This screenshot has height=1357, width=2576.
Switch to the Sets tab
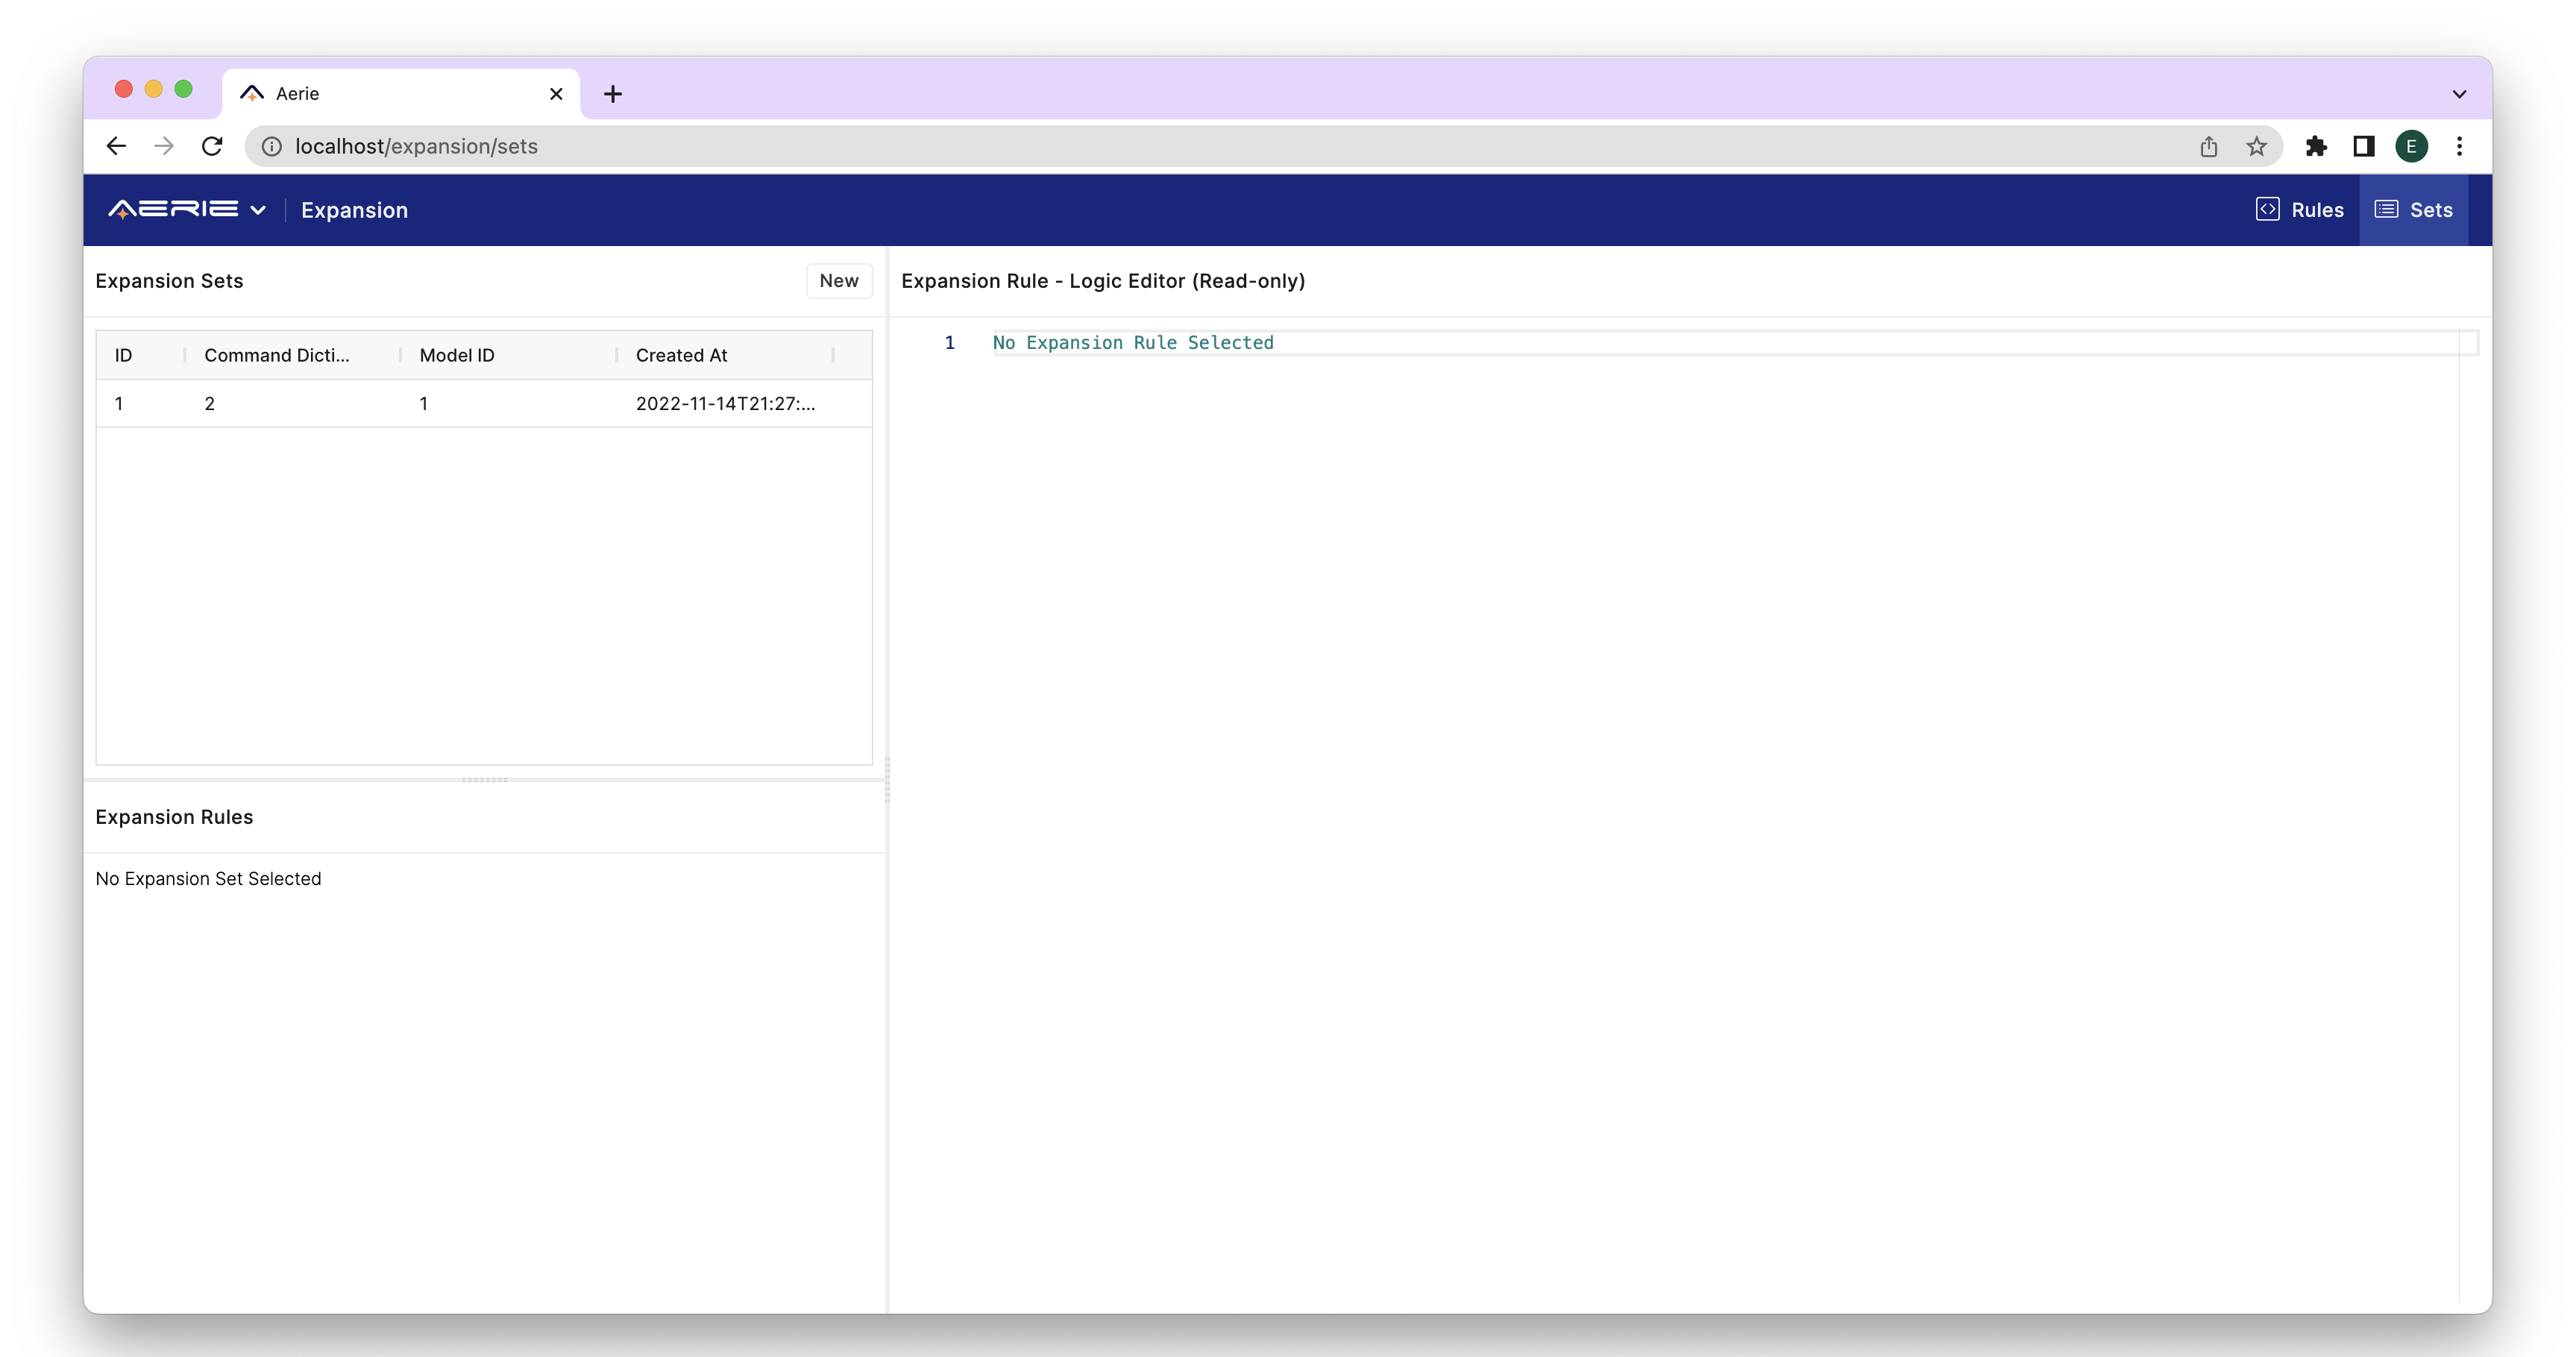coord(2416,210)
